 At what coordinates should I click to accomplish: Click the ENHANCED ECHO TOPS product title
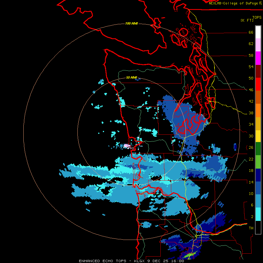(x=103, y=261)
